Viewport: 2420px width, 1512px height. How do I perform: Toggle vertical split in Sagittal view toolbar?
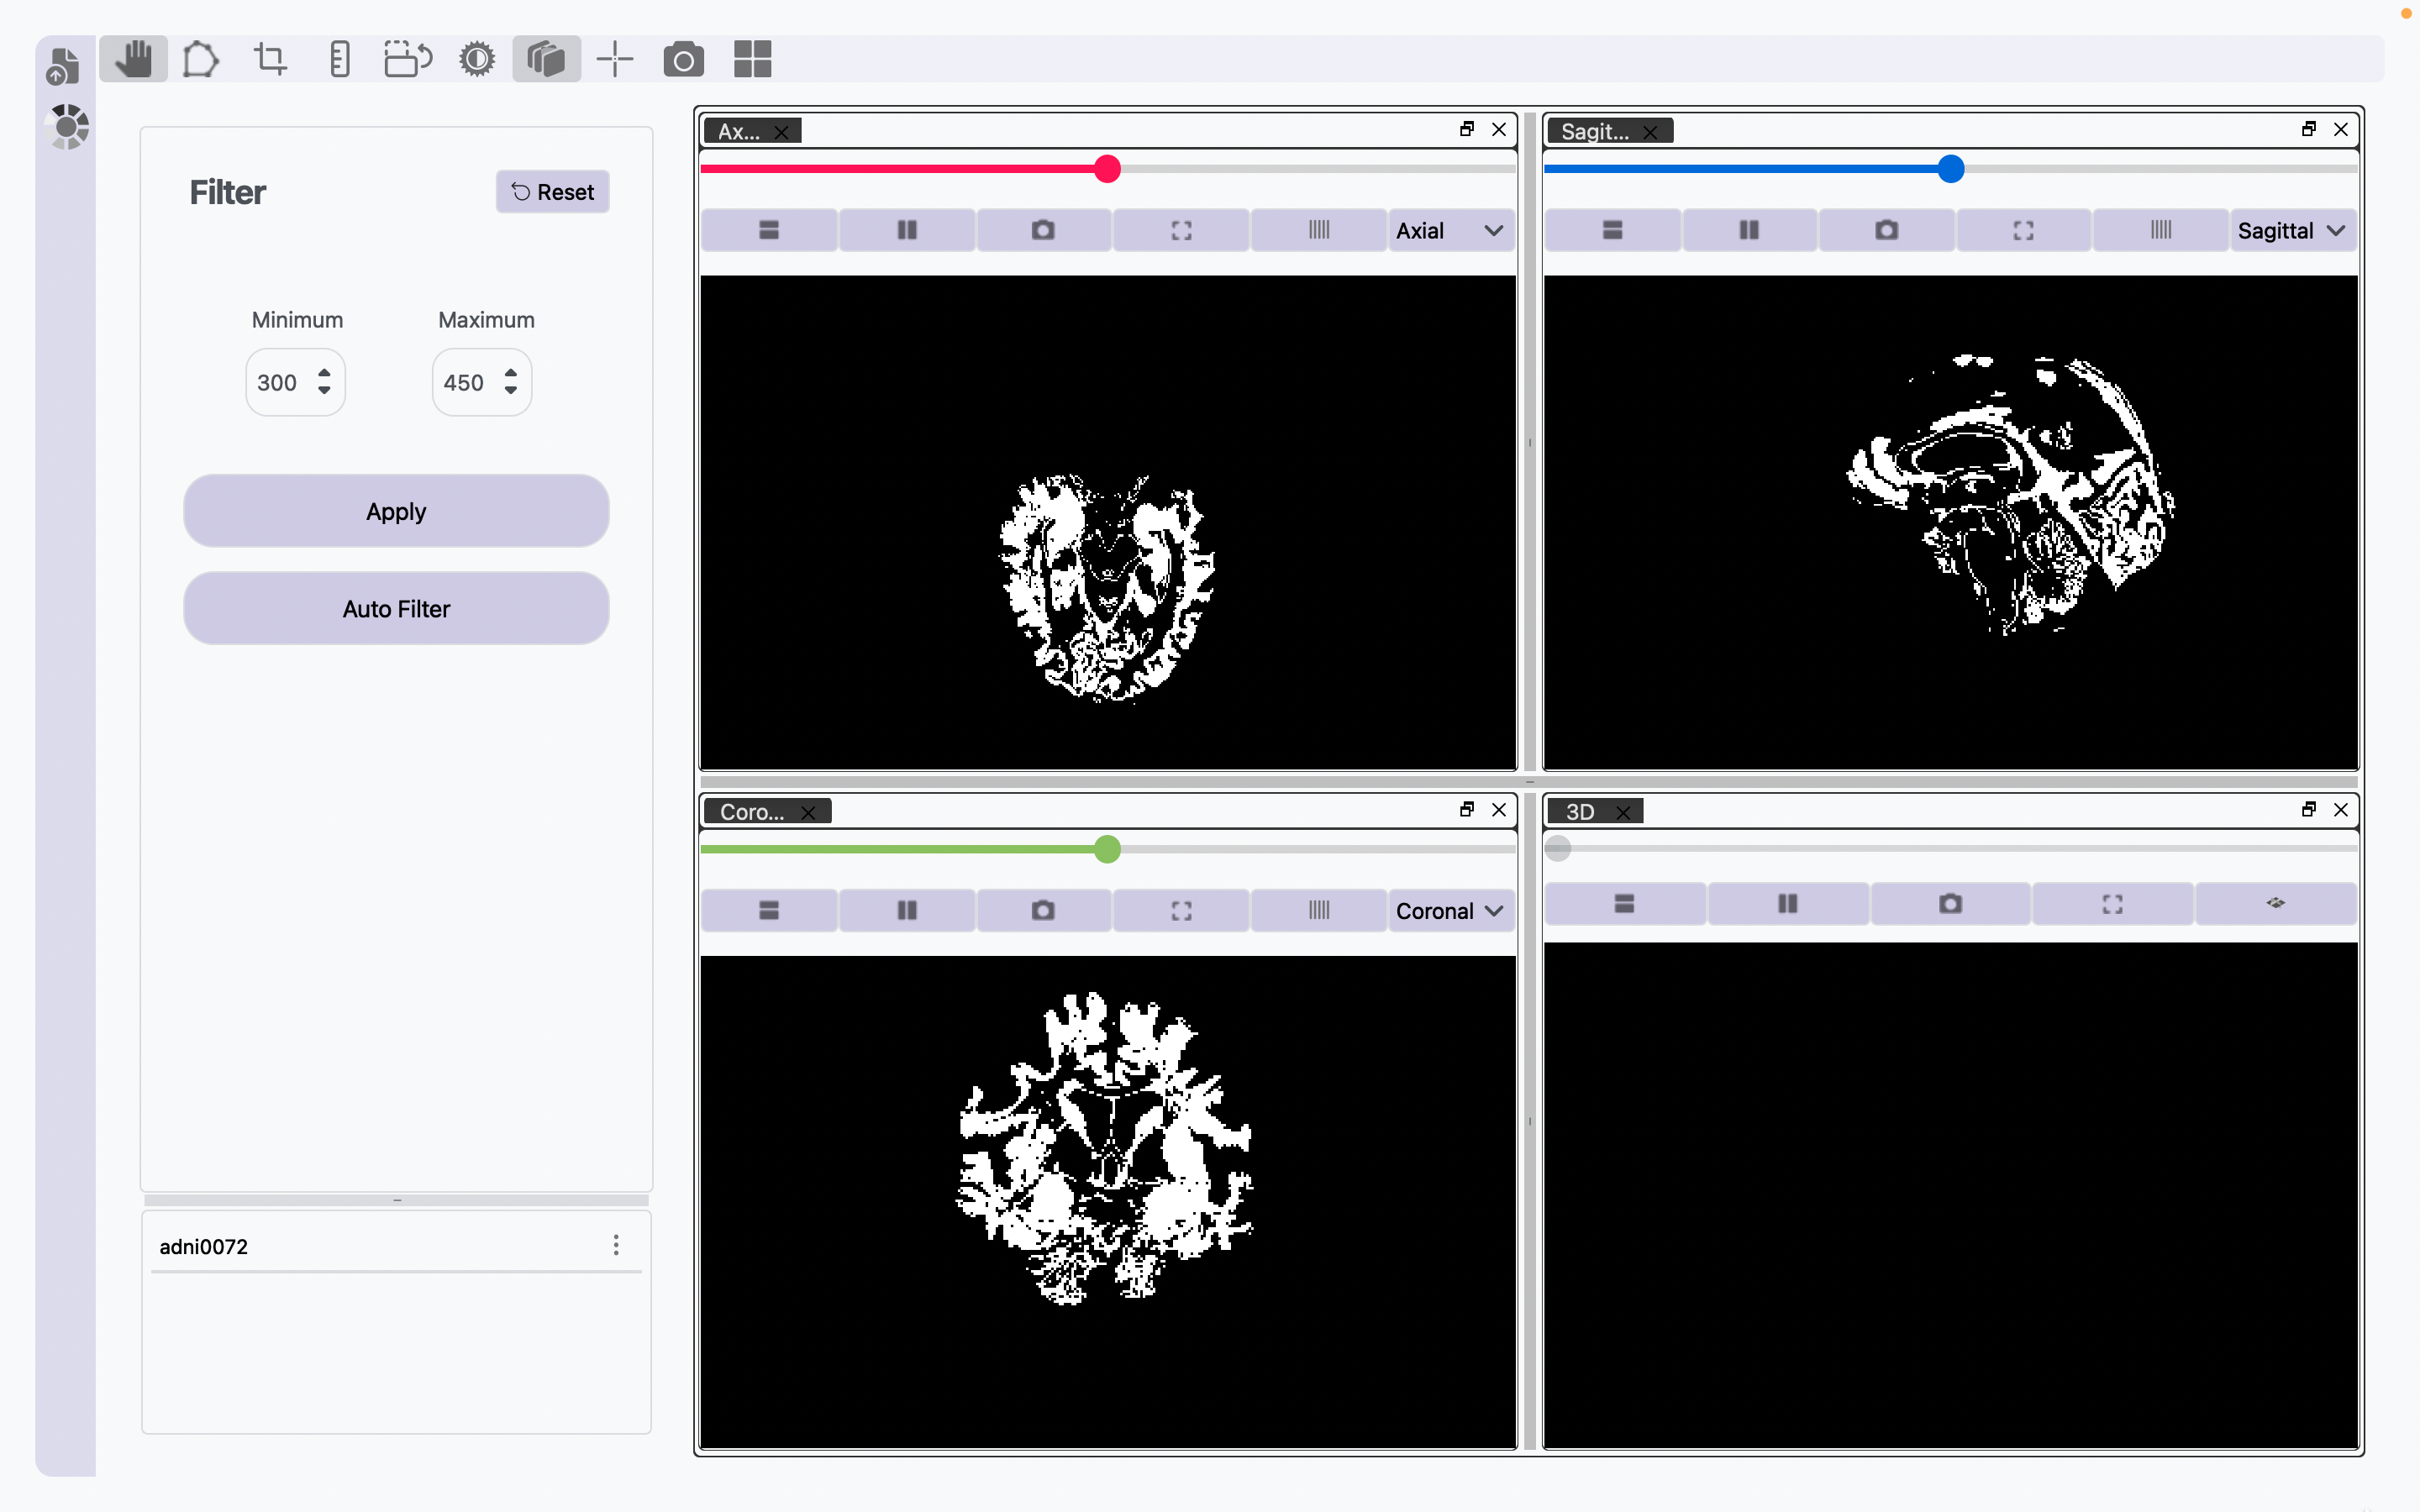[x=1748, y=230]
